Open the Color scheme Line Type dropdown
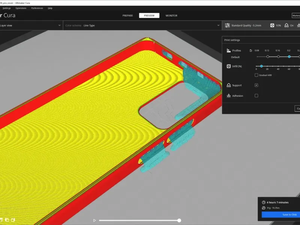The height and width of the screenshot is (225, 300). coord(142,25)
